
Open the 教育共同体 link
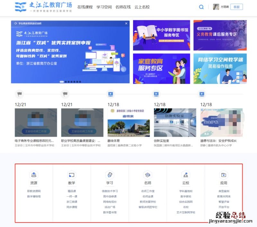[x=224, y=196]
